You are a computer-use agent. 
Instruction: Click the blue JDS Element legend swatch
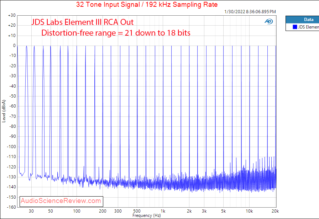[295, 27]
